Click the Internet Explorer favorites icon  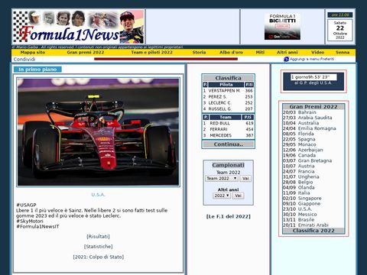[286, 59]
